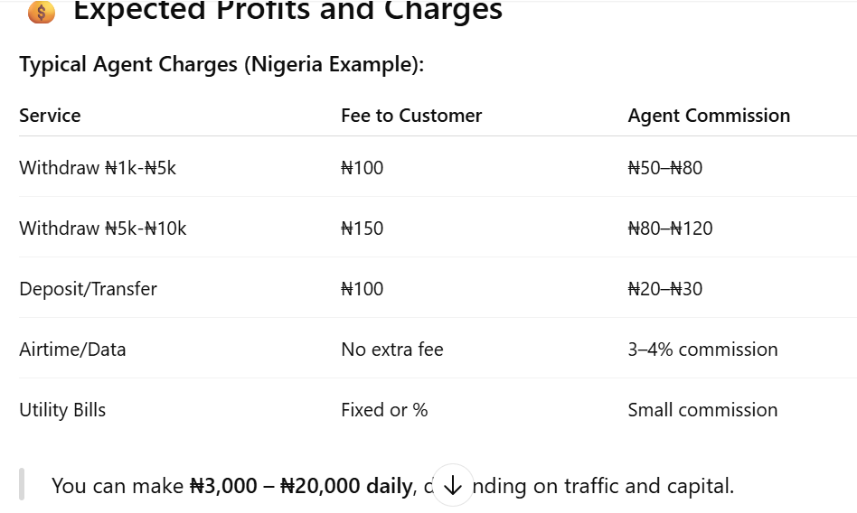Click the money bag emoji icon
The image size is (857, 513).
[x=42, y=12]
